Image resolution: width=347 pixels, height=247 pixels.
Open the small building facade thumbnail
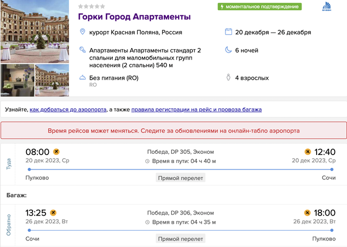pos(52,80)
